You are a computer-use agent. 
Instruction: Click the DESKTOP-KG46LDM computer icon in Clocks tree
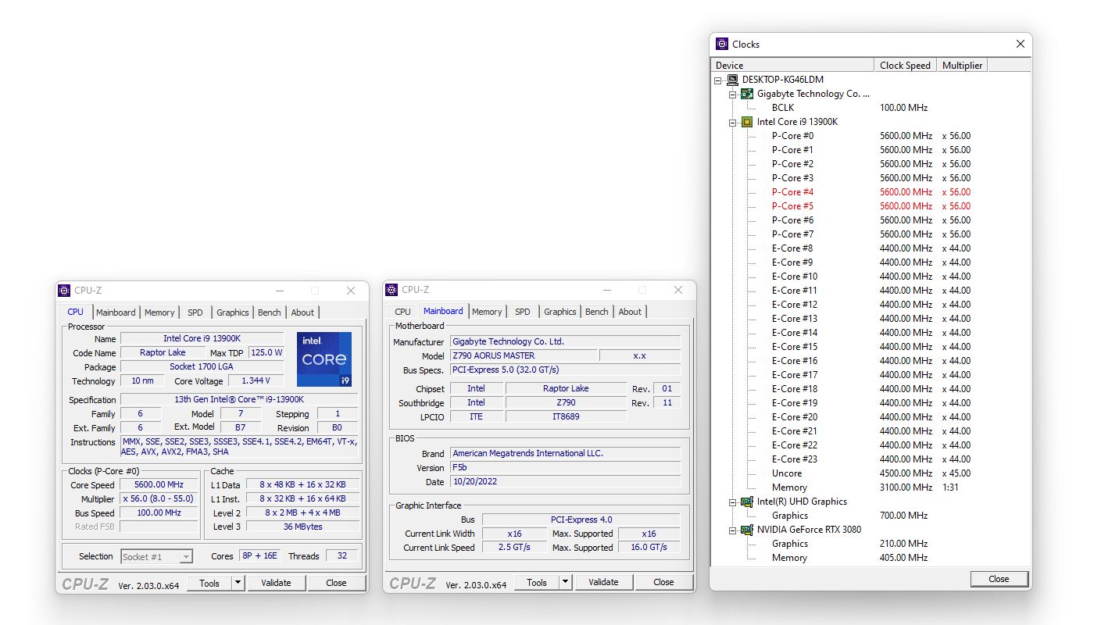(732, 80)
